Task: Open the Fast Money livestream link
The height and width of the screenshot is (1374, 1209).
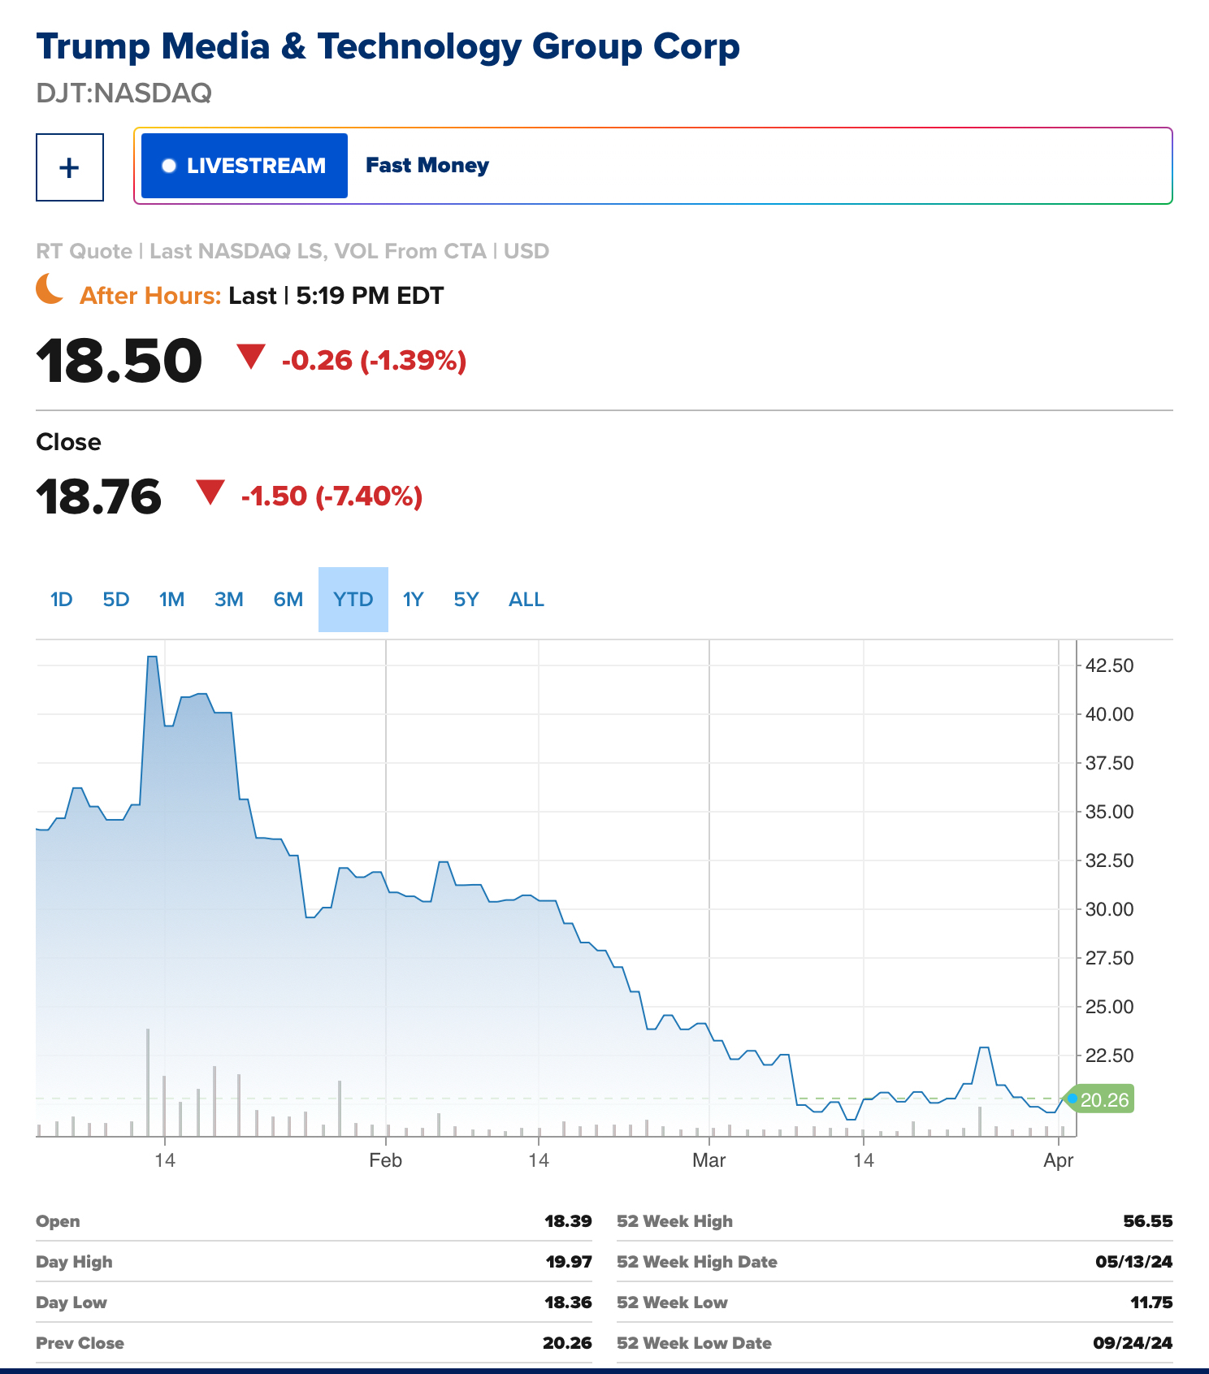Action: click(x=427, y=166)
